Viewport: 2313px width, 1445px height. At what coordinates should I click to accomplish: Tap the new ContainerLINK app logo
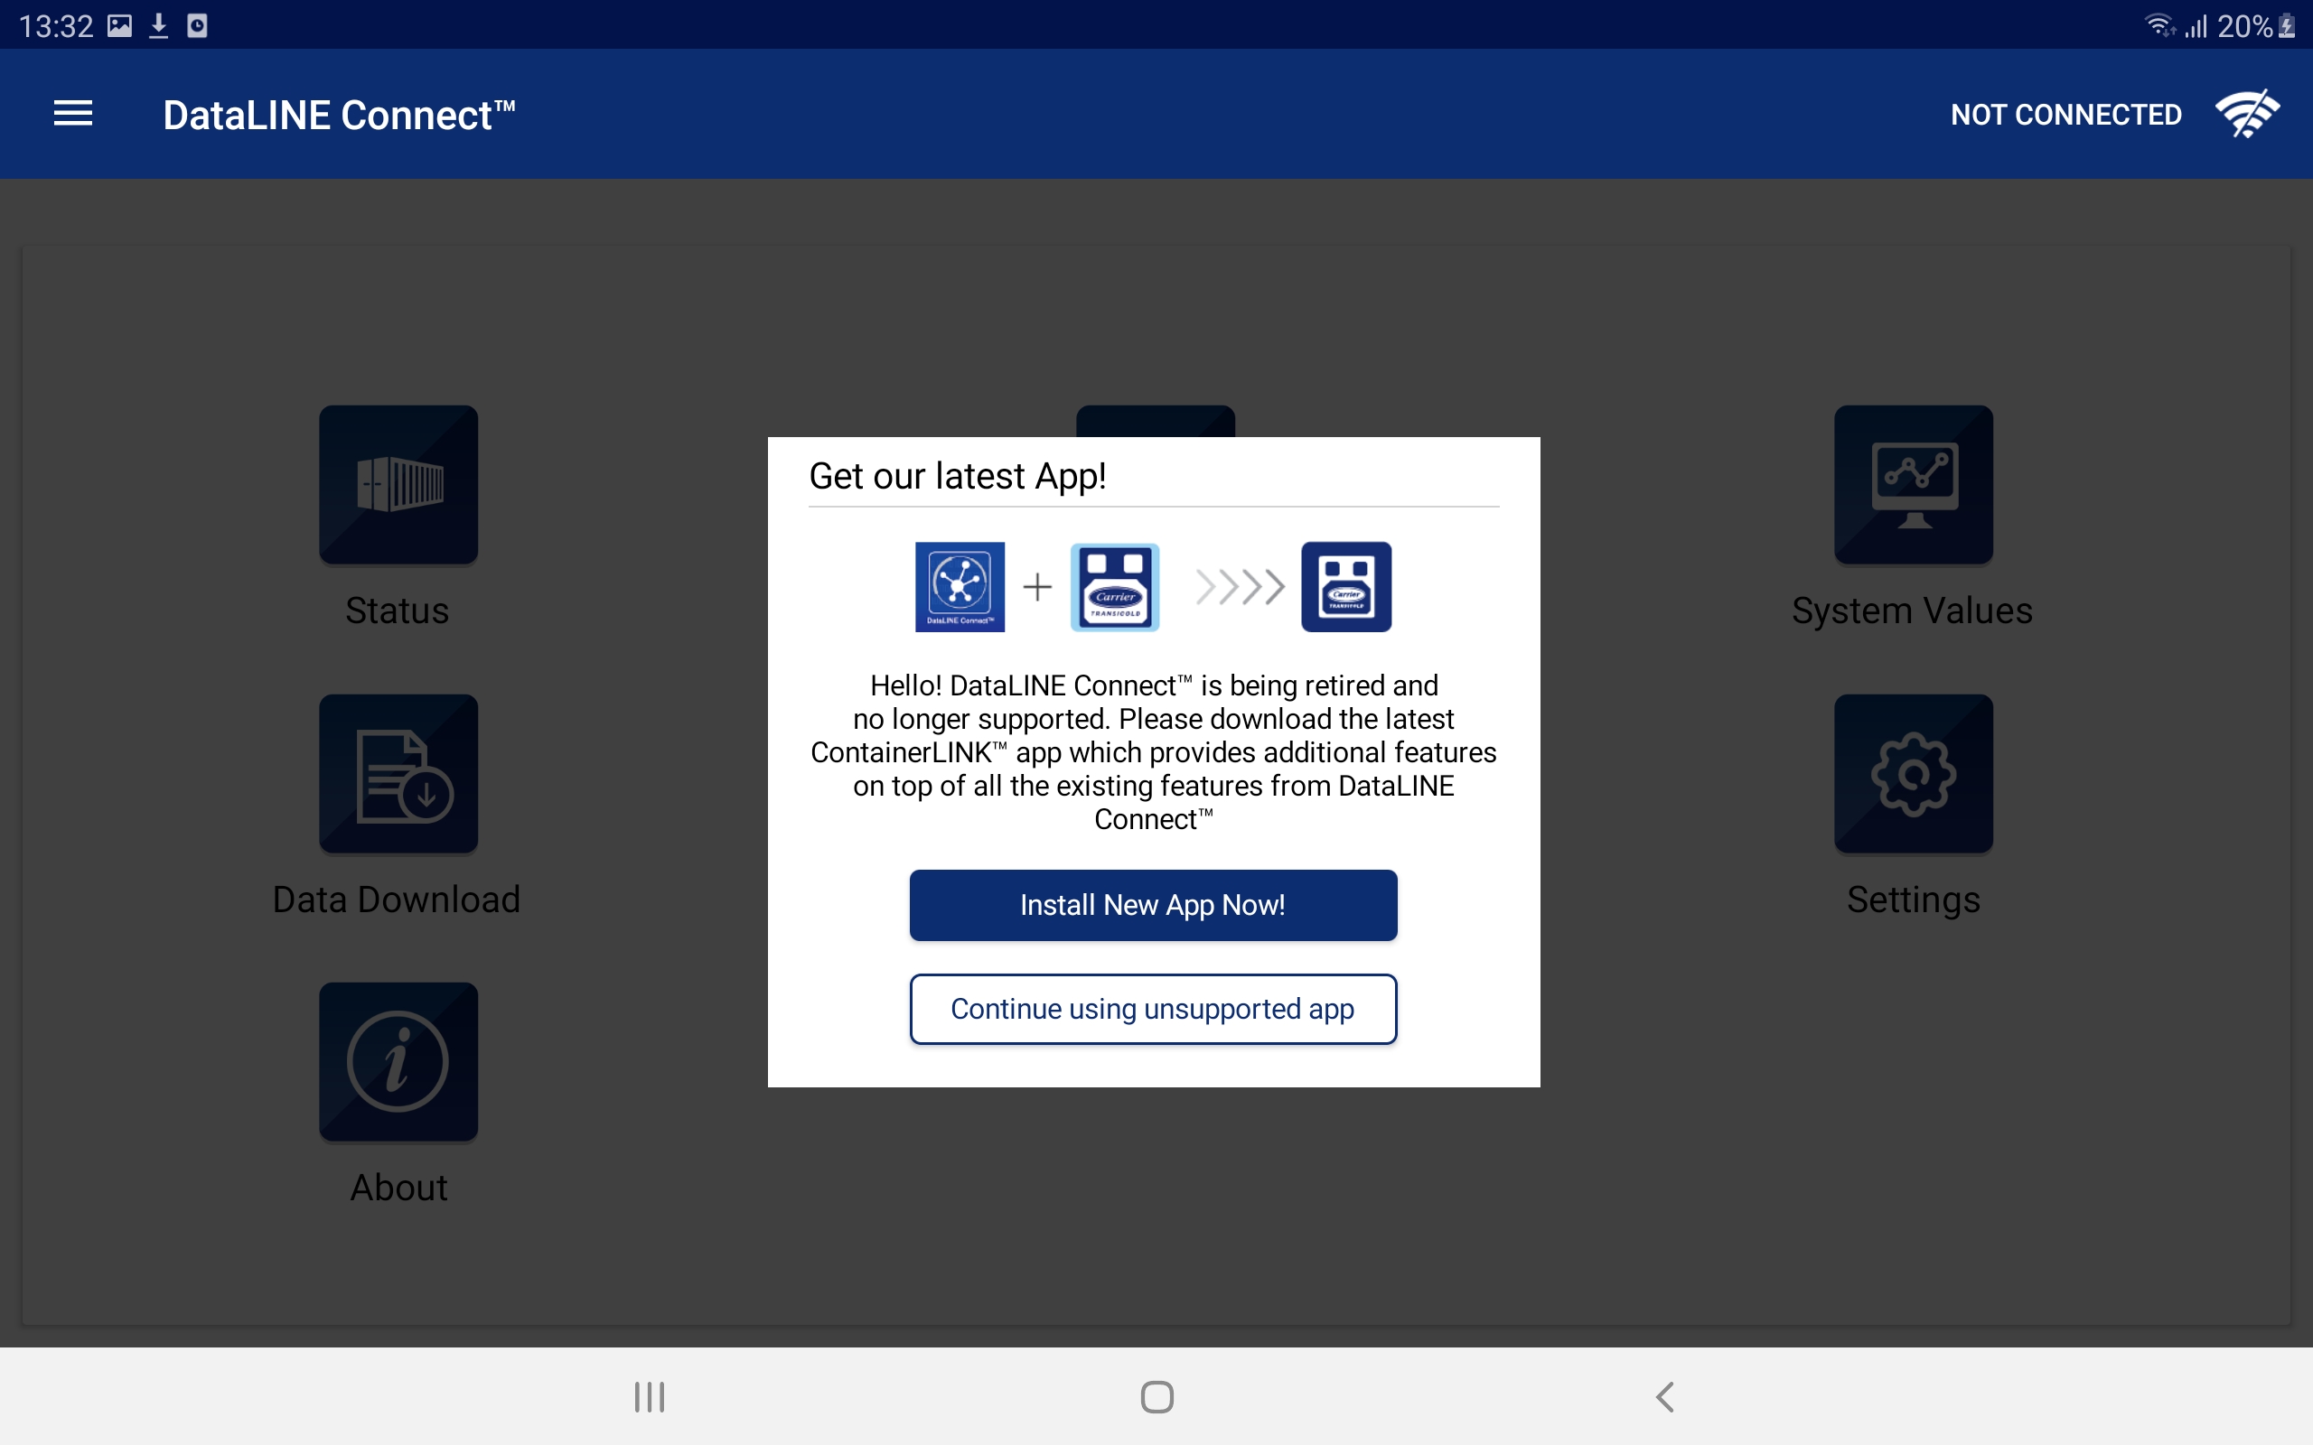tap(1345, 587)
